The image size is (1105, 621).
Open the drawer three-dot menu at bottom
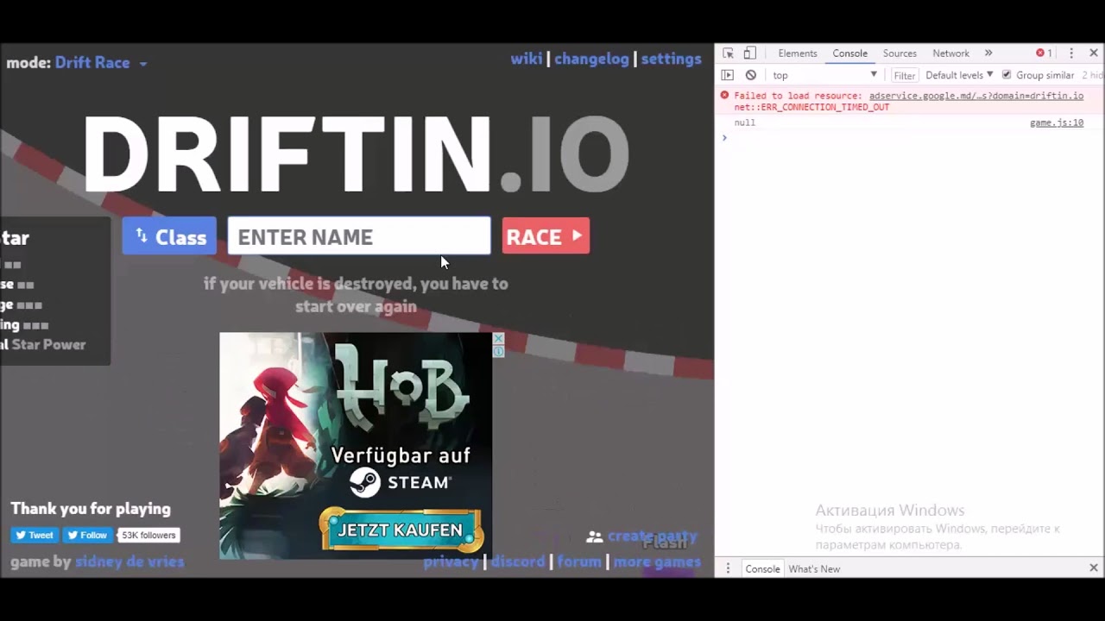728,568
